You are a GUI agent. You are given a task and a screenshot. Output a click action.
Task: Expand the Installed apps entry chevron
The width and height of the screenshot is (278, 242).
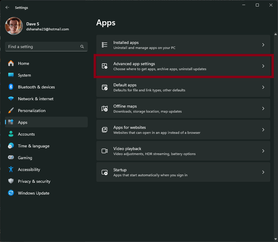(x=263, y=45)
